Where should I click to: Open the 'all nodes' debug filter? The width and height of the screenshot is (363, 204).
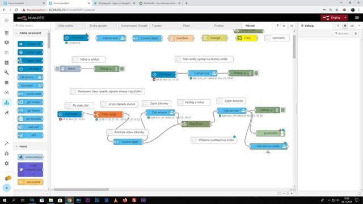coord(341,33)
